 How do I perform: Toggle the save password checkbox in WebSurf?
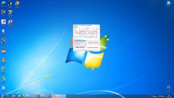click(x=98, y=42)
